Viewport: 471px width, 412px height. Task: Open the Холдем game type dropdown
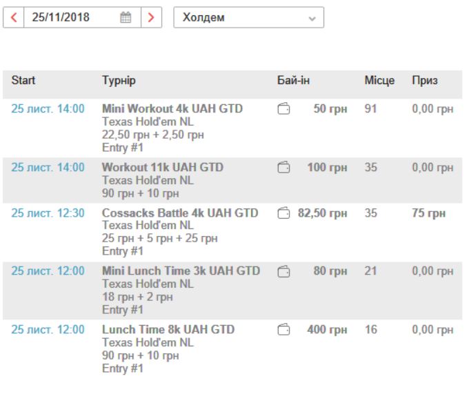coord(249,17)
